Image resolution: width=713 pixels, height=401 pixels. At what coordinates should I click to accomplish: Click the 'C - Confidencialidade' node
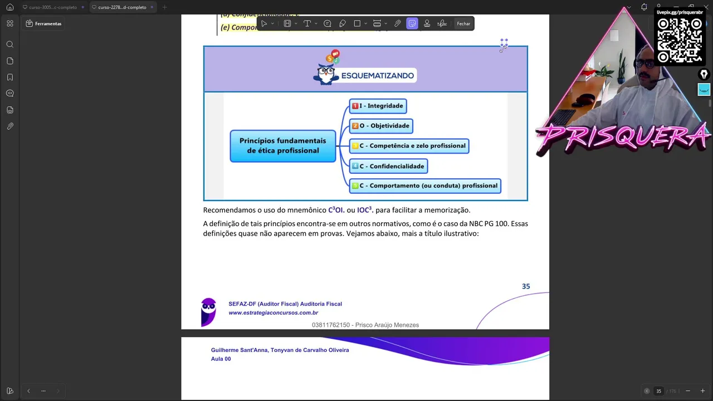point(388,166)
